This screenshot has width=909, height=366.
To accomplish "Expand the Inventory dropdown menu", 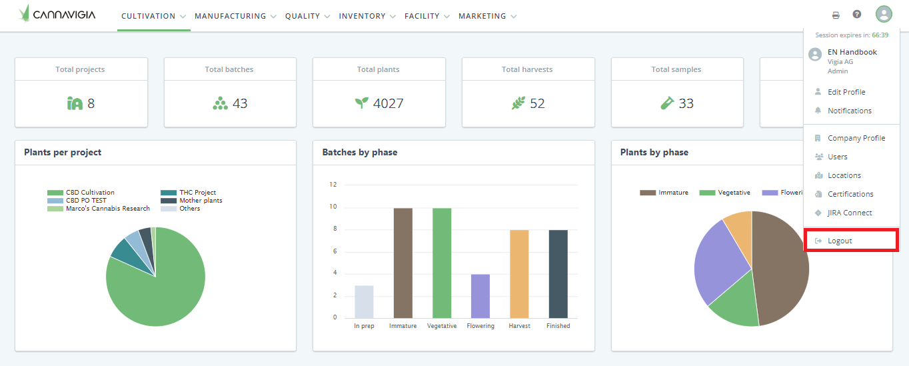I will [x=367, y=16].
